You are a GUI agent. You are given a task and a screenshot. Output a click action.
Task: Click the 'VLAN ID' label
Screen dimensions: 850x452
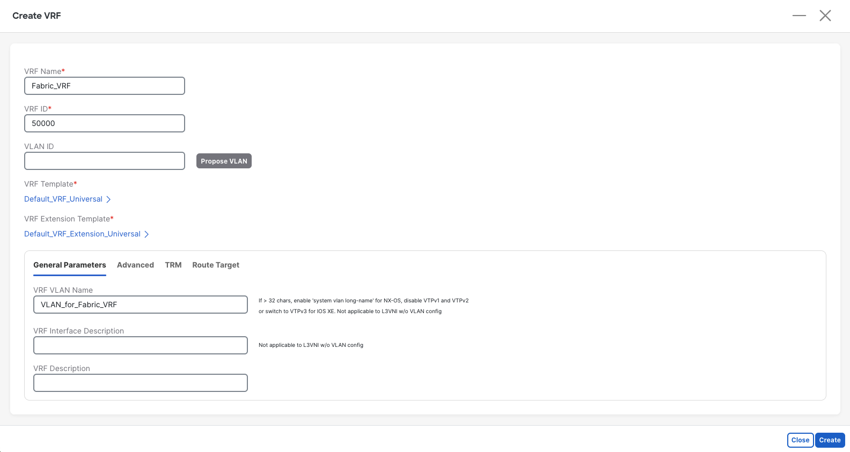[39, 146]
